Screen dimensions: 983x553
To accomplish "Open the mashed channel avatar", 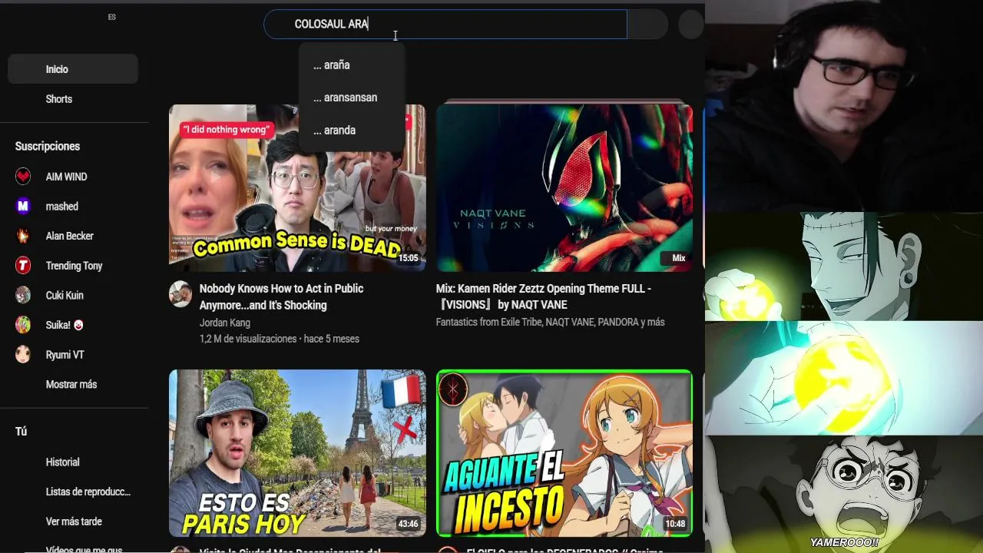I will pyautogui.click(x=23, y=206).
